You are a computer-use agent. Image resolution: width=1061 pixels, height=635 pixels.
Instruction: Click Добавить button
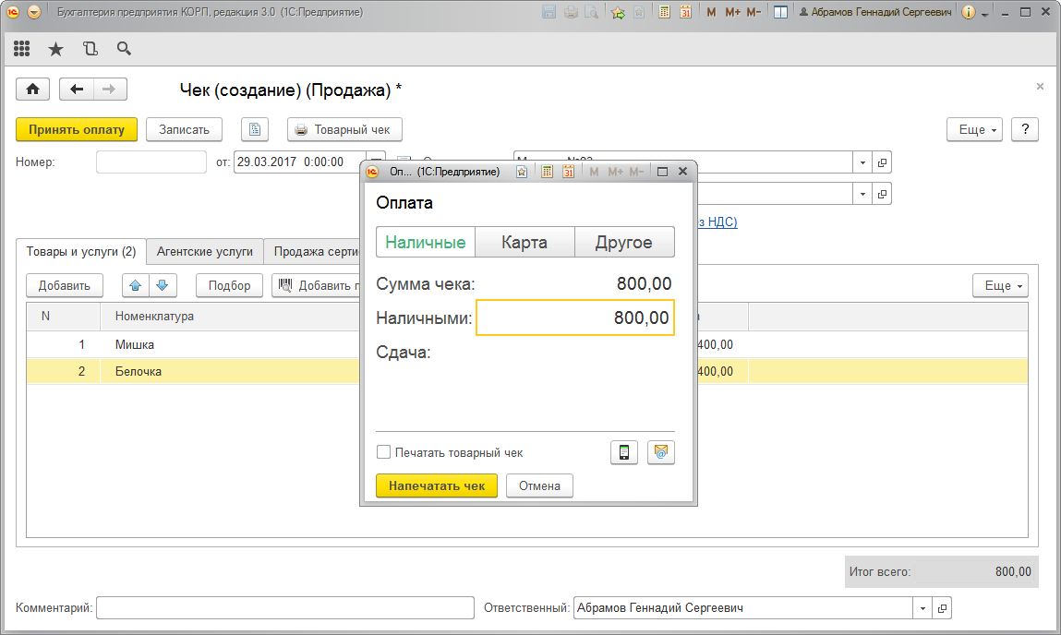[65, 285]
